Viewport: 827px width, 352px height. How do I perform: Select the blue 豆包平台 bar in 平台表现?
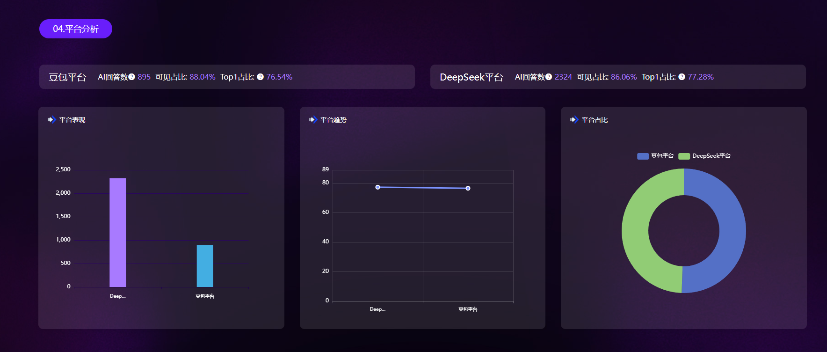[x=204, y=265]
